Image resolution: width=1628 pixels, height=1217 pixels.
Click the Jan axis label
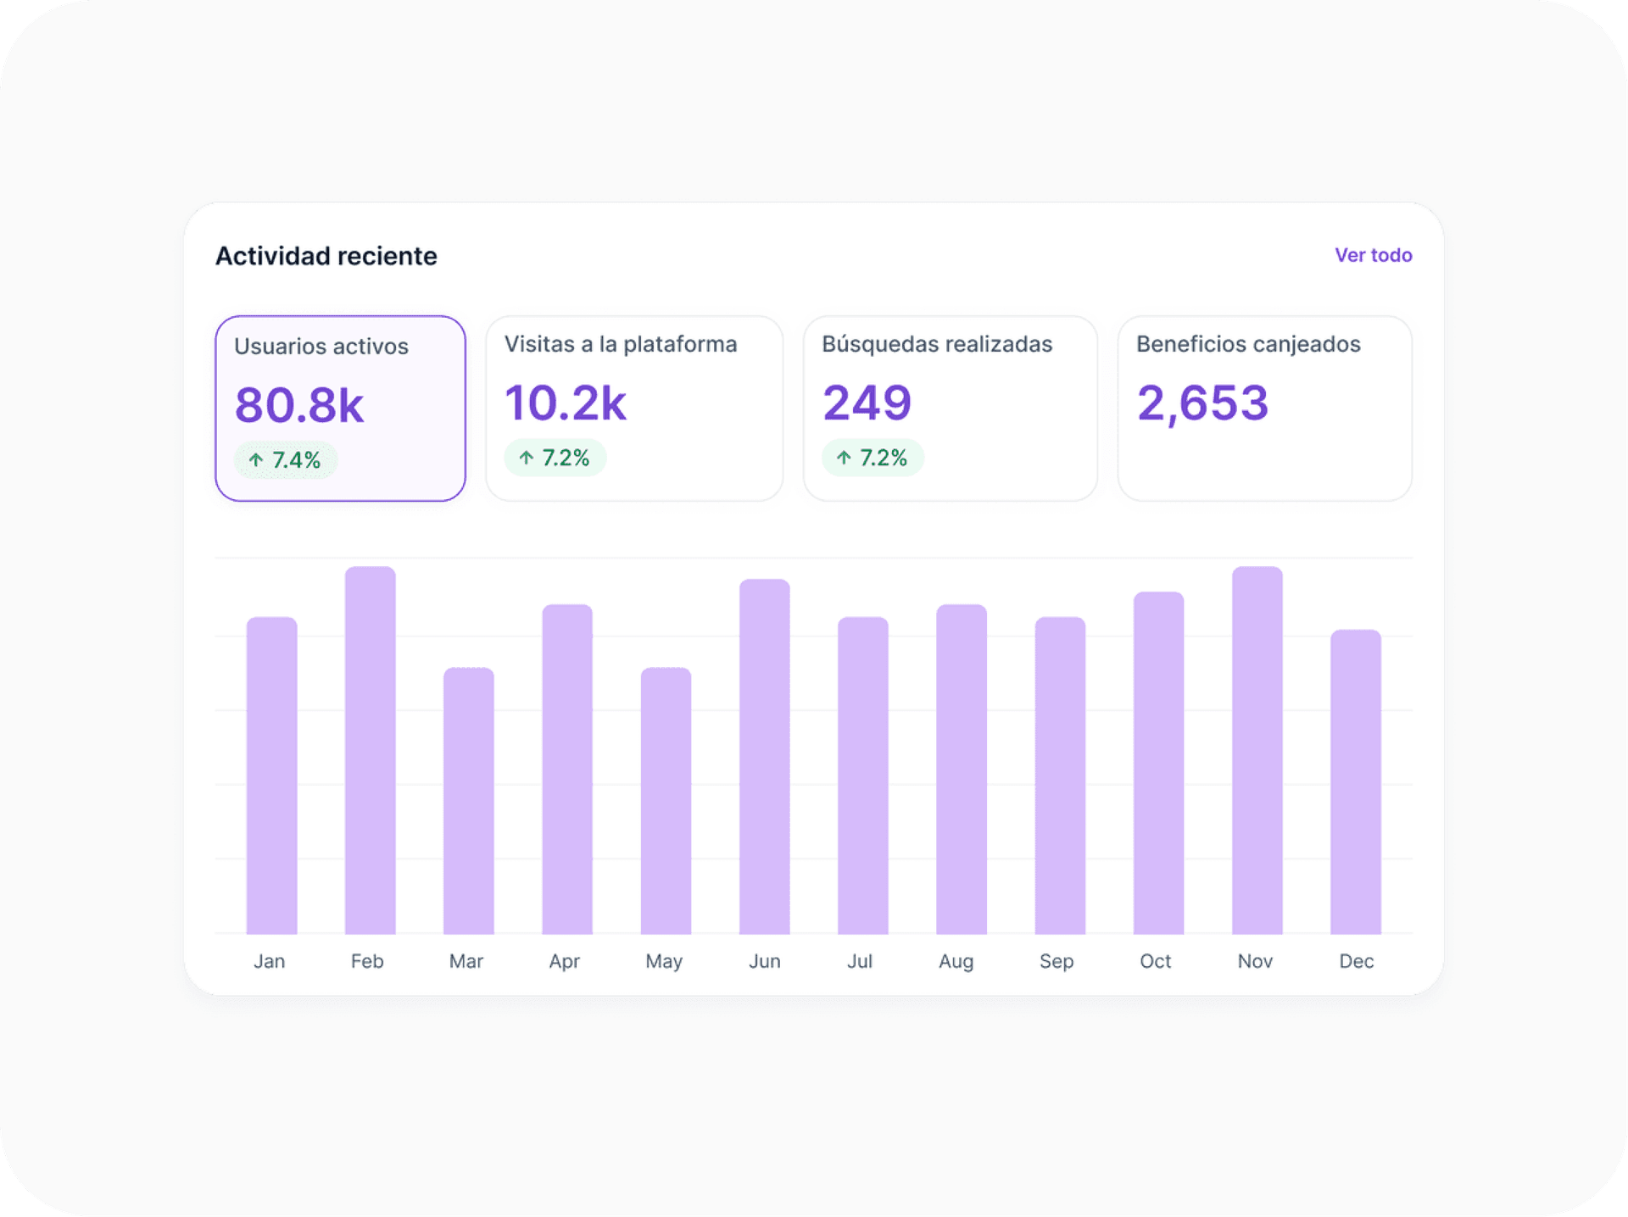point(270,960)
